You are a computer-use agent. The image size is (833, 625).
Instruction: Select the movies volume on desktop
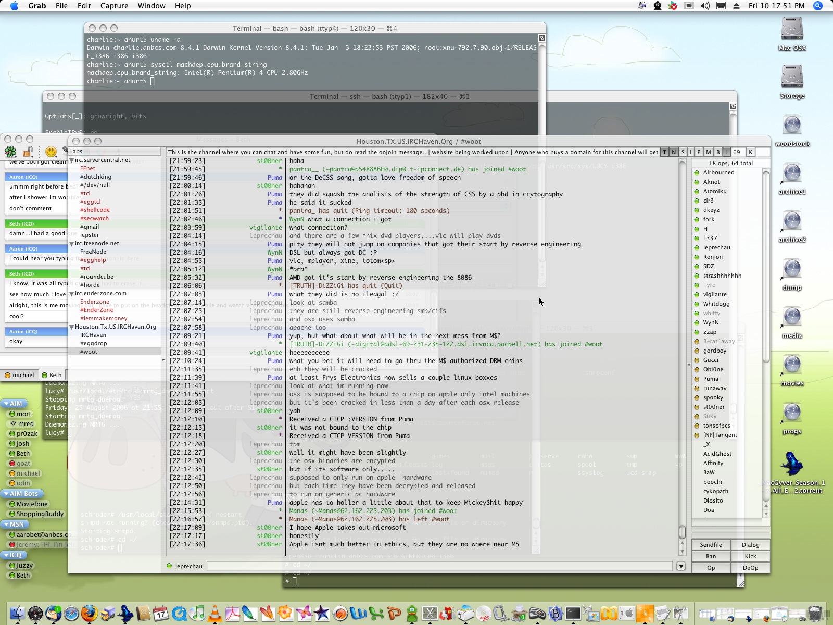792,365
